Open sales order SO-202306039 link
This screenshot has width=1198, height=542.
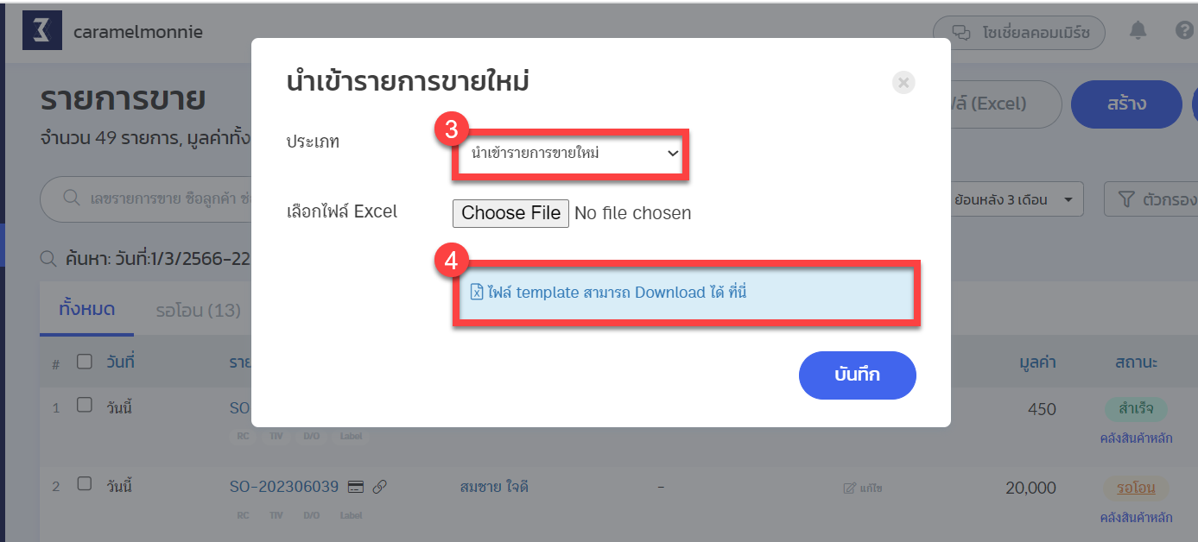pyautogui.click(x=283, y=487)
